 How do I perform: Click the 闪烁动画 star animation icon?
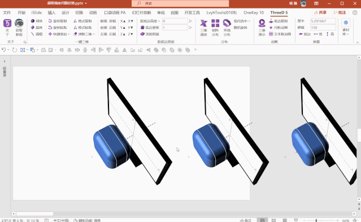279,28
